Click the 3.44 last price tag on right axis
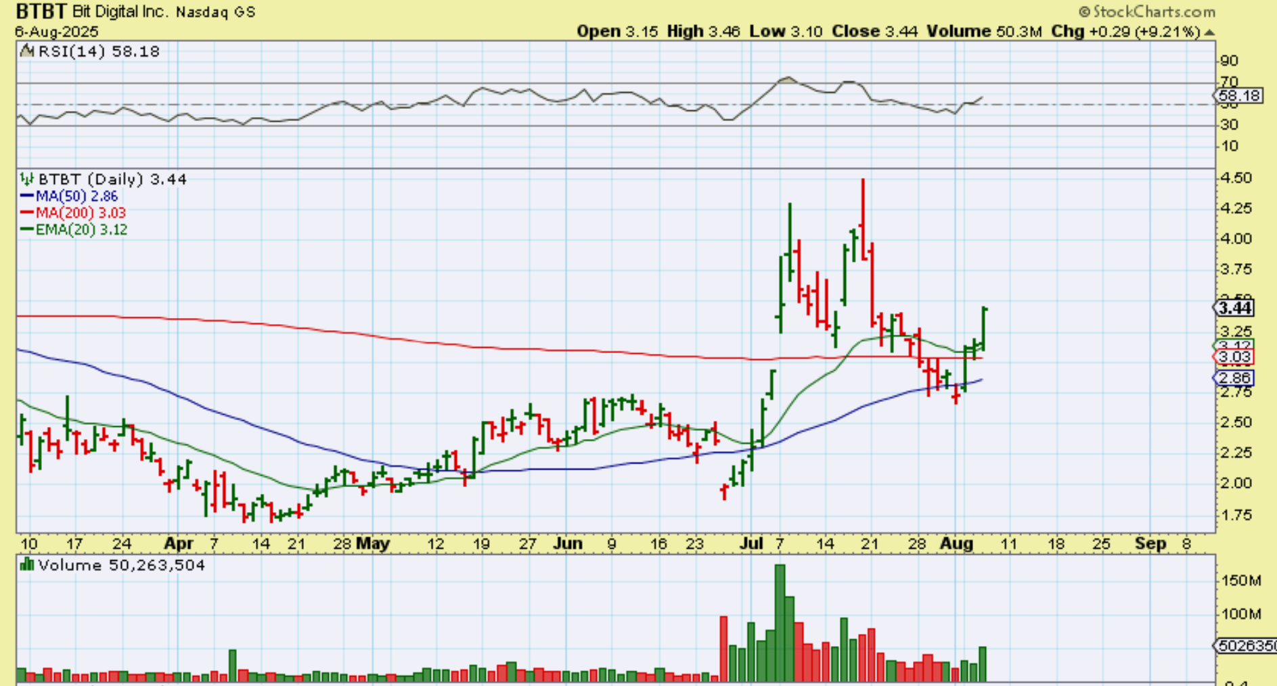Viewport: 1277px width, 686px height. coord(1234,308)
